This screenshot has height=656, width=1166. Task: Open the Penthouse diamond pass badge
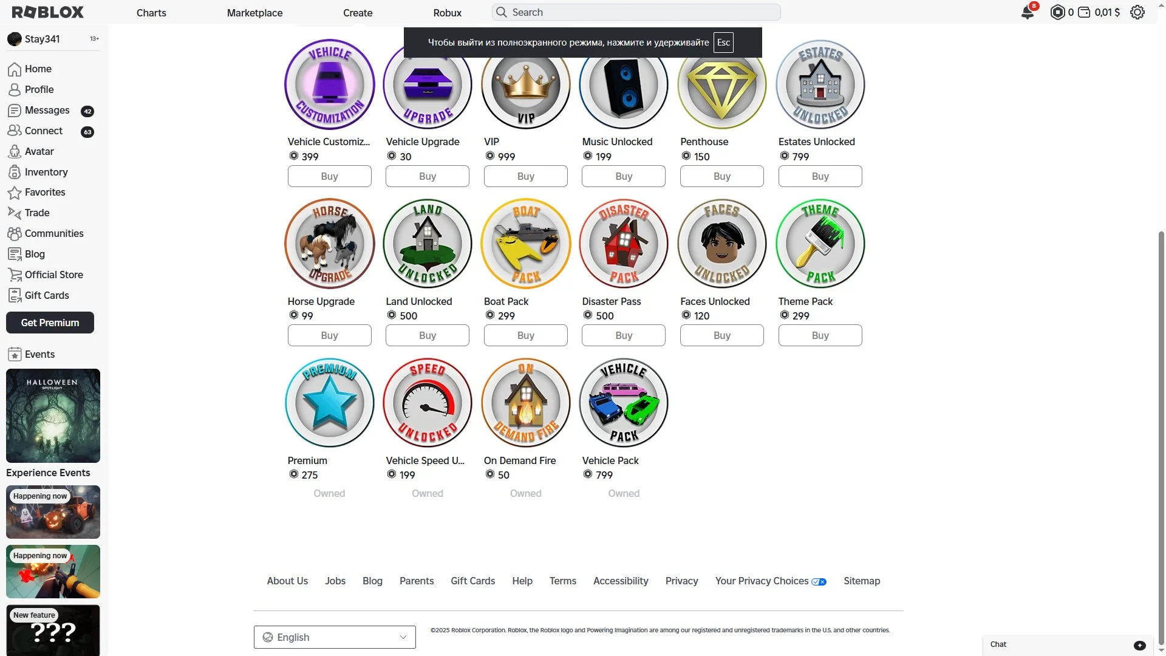pos(722,84)
